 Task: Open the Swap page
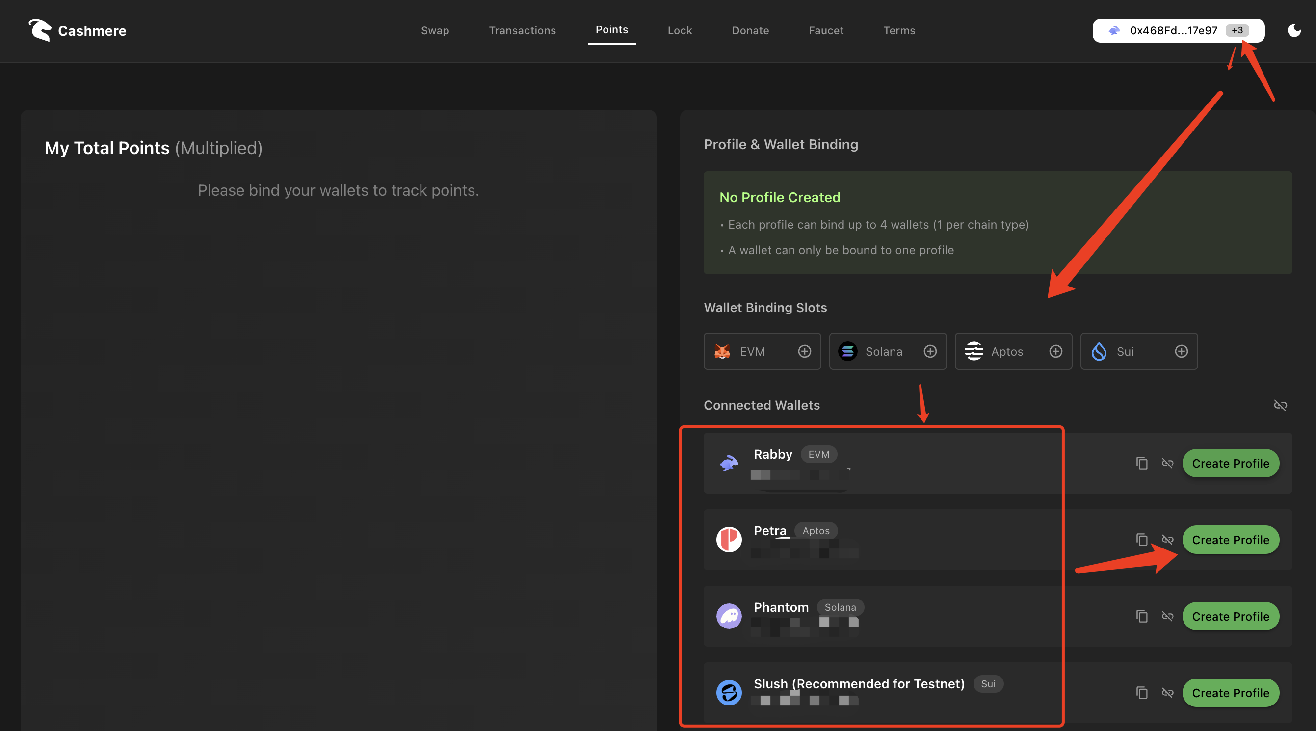435,30
